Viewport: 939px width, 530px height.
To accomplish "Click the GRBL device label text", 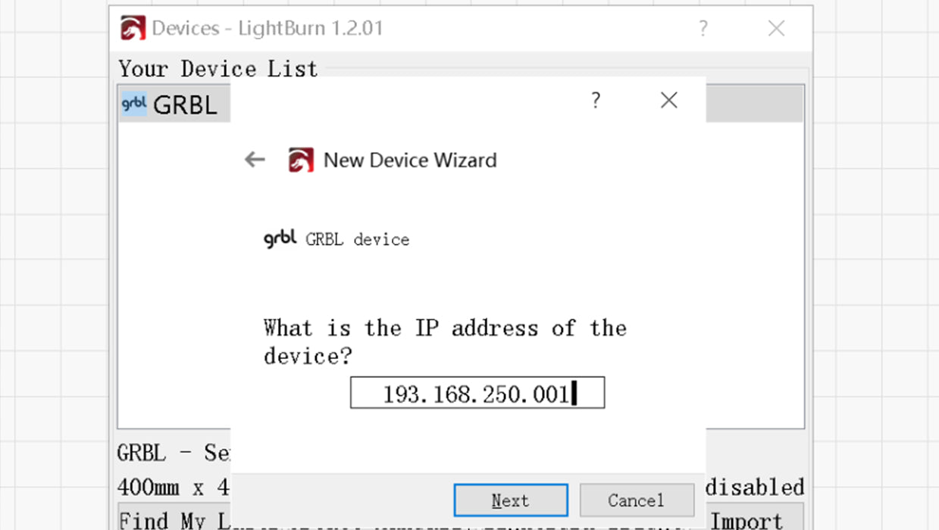I will pyautogui.click(x=358, y=239).
